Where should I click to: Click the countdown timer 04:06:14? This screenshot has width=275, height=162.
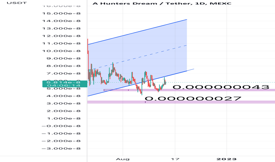point(64,85)
